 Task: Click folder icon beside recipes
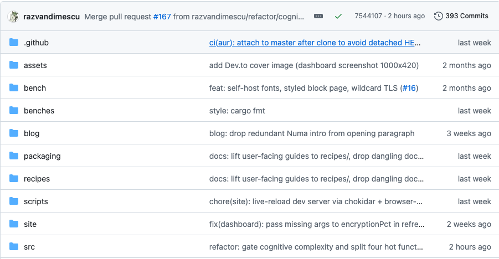14,179
